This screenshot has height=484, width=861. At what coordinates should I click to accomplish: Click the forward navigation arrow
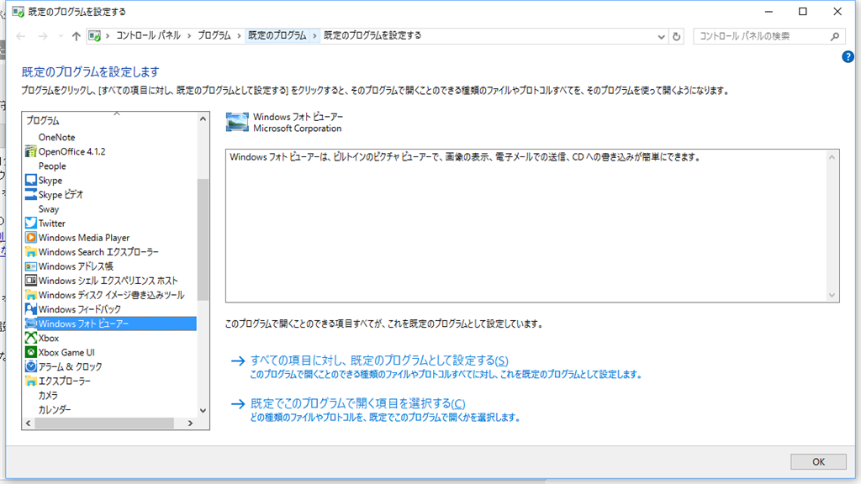point(43,36)
